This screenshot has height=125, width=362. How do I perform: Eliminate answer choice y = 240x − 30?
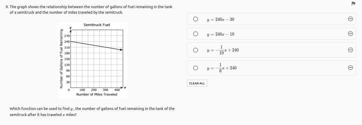[x=350, y=19]
